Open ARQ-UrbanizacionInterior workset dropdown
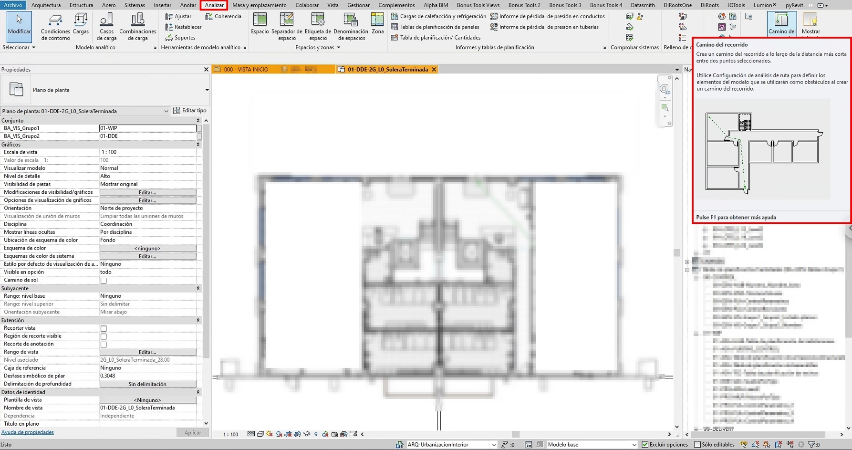 pos(494,445)
